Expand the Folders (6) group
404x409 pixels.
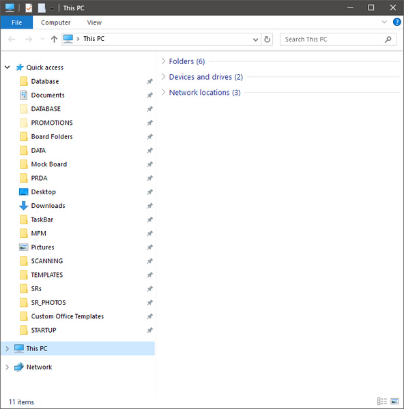pos(164,61)
